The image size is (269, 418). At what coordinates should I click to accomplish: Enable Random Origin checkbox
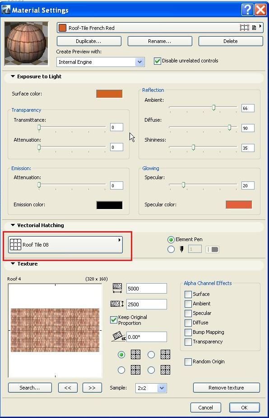coord(188,362)
